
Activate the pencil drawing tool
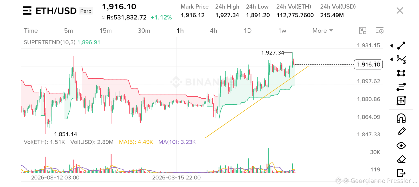[x=402, y=131]
